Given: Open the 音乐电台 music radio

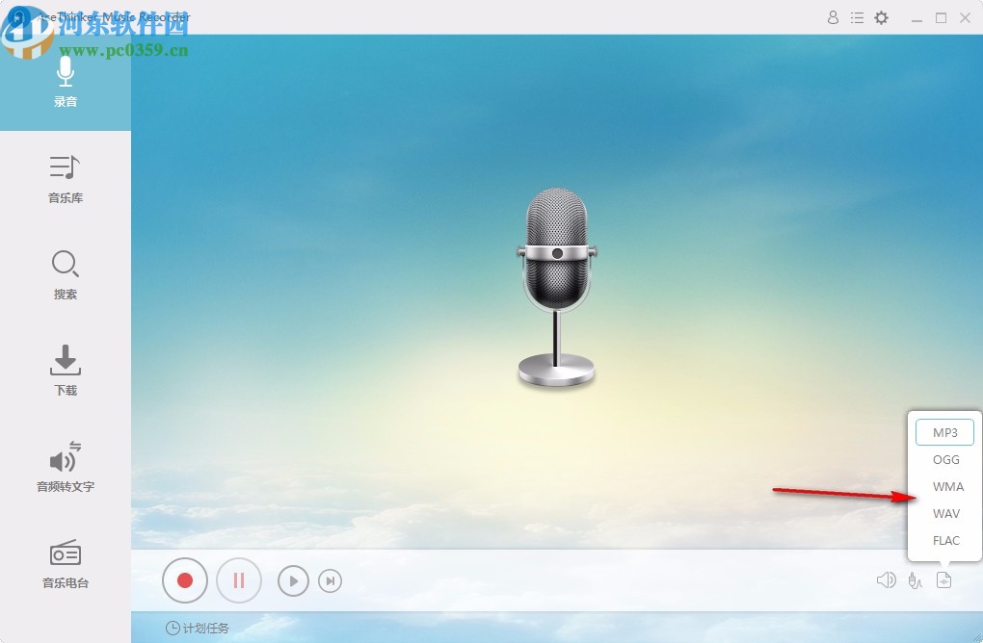Looking at the screenshot, I should (66, 563).
